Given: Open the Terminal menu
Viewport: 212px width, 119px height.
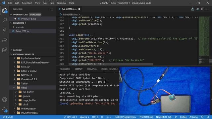Looking at the screenshot, I should click(x=62, y=3).
